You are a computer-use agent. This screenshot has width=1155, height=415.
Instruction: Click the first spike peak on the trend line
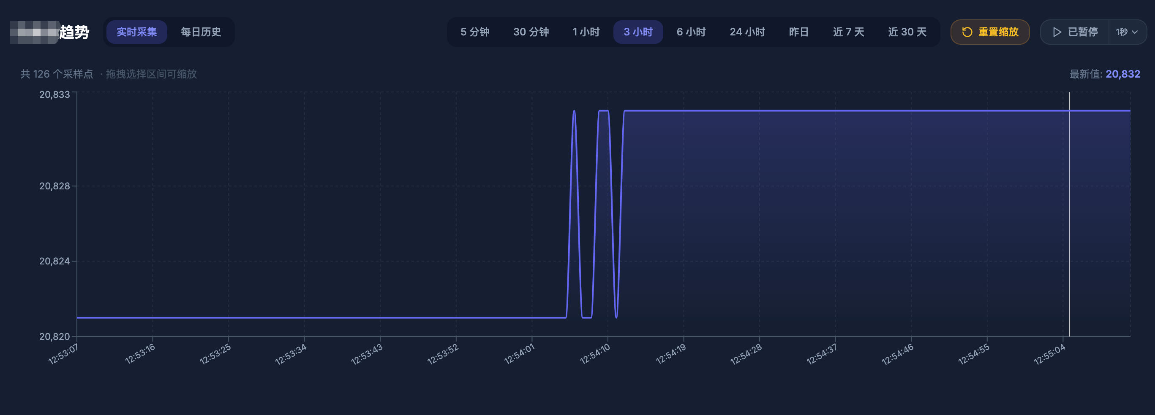tap(574, 111)
